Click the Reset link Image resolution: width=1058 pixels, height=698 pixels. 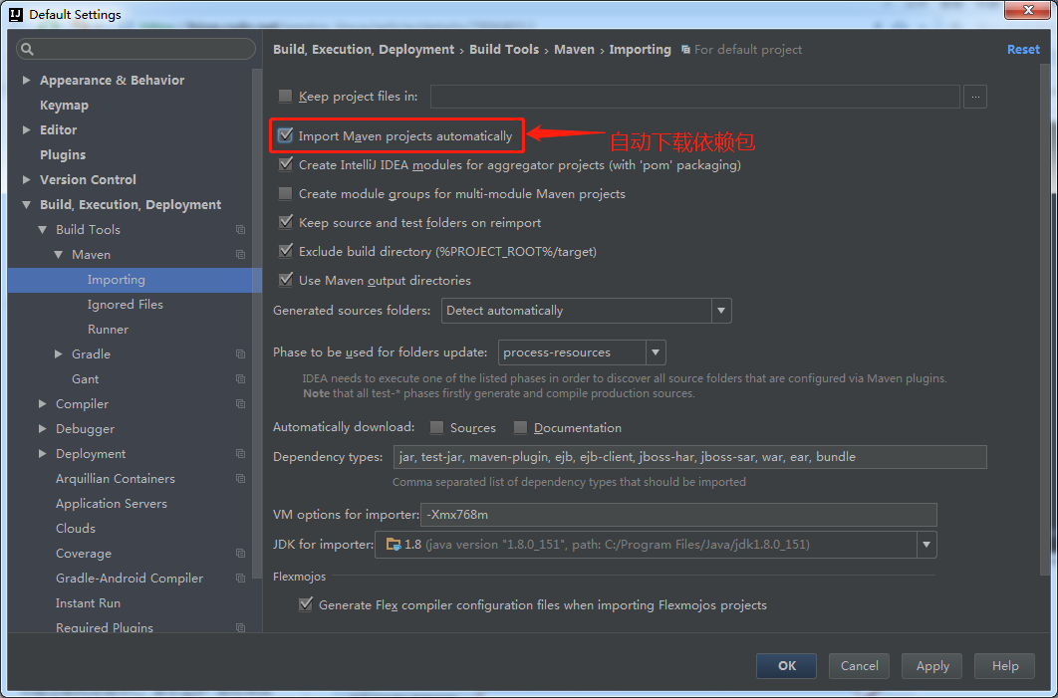point(1023,50)
